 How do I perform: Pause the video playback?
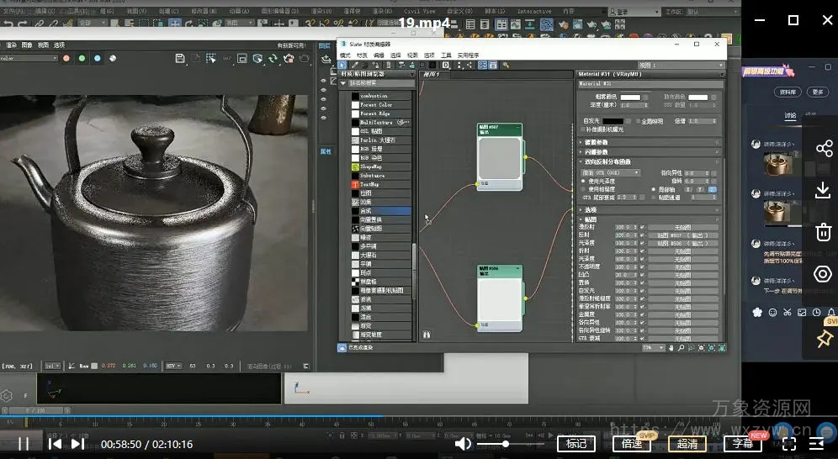click(x=24, y=444)
